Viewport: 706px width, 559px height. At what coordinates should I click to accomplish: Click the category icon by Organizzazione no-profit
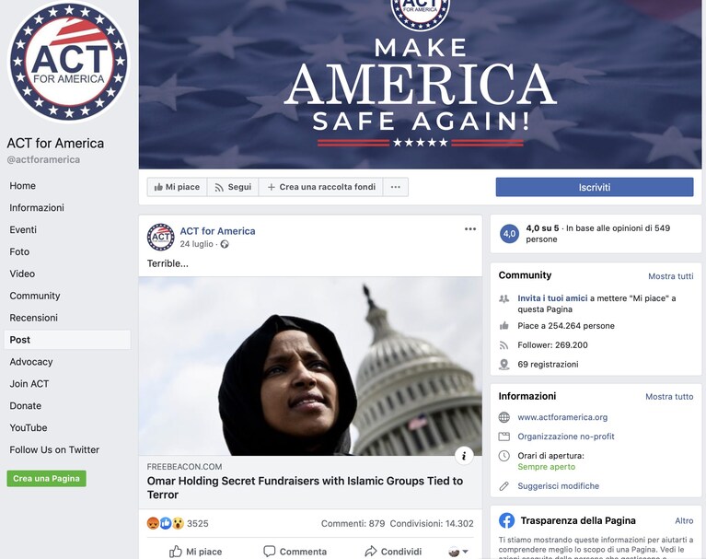coord(503,437)
